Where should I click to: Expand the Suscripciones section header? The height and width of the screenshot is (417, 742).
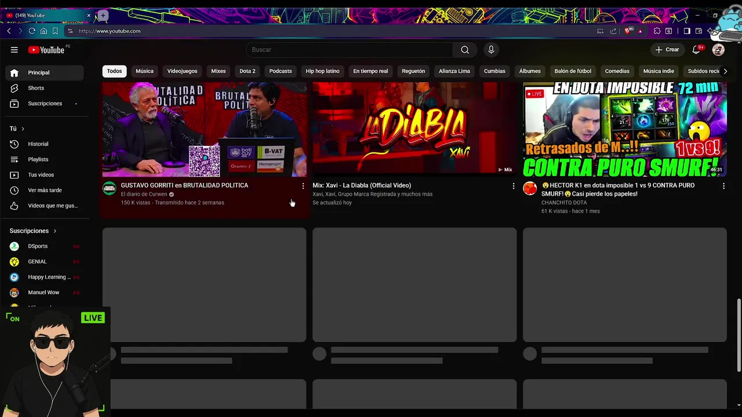click(33, 231)
